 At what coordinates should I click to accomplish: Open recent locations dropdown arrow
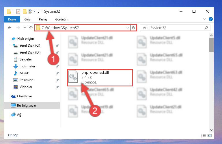click(x=25, y=28)
